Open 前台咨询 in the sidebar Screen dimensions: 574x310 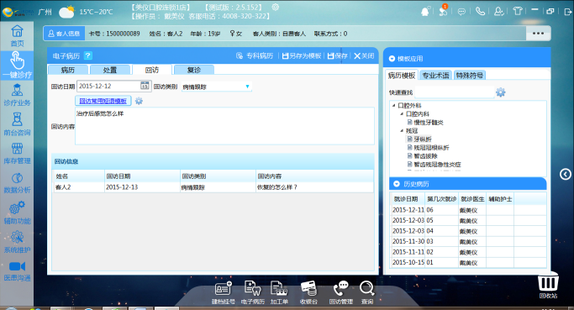point(17,124)
